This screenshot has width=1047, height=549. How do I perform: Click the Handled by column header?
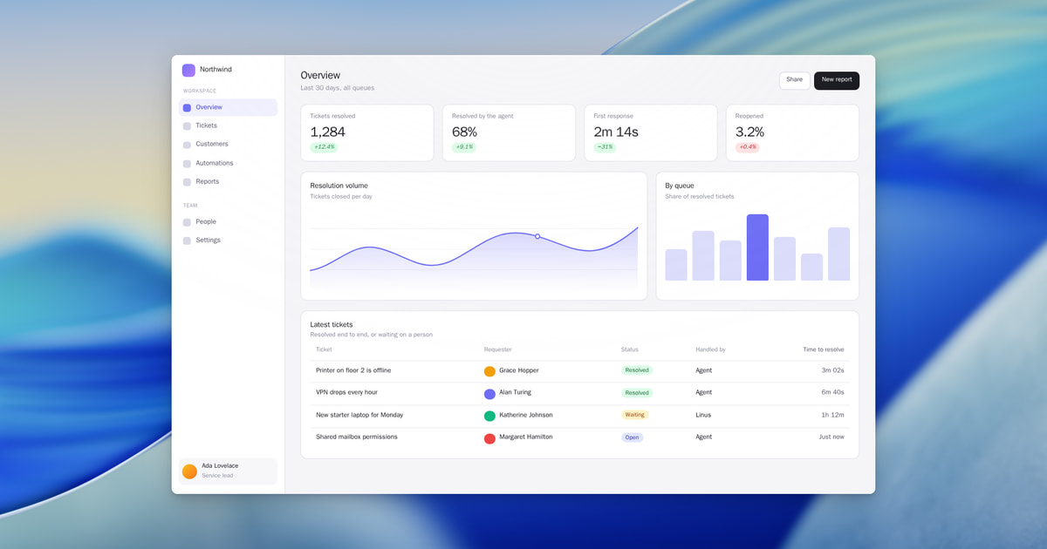(710, 349)
